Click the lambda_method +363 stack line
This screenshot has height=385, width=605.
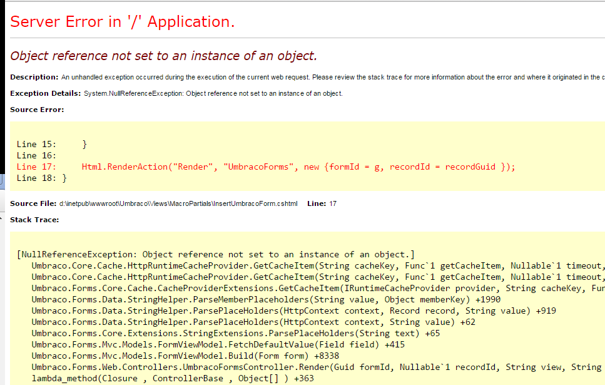pos(173,377)
